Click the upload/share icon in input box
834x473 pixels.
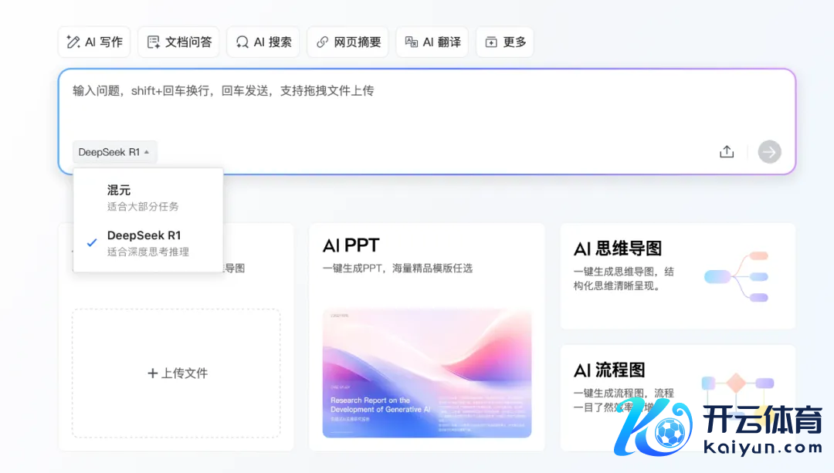(x=726, y=151)
